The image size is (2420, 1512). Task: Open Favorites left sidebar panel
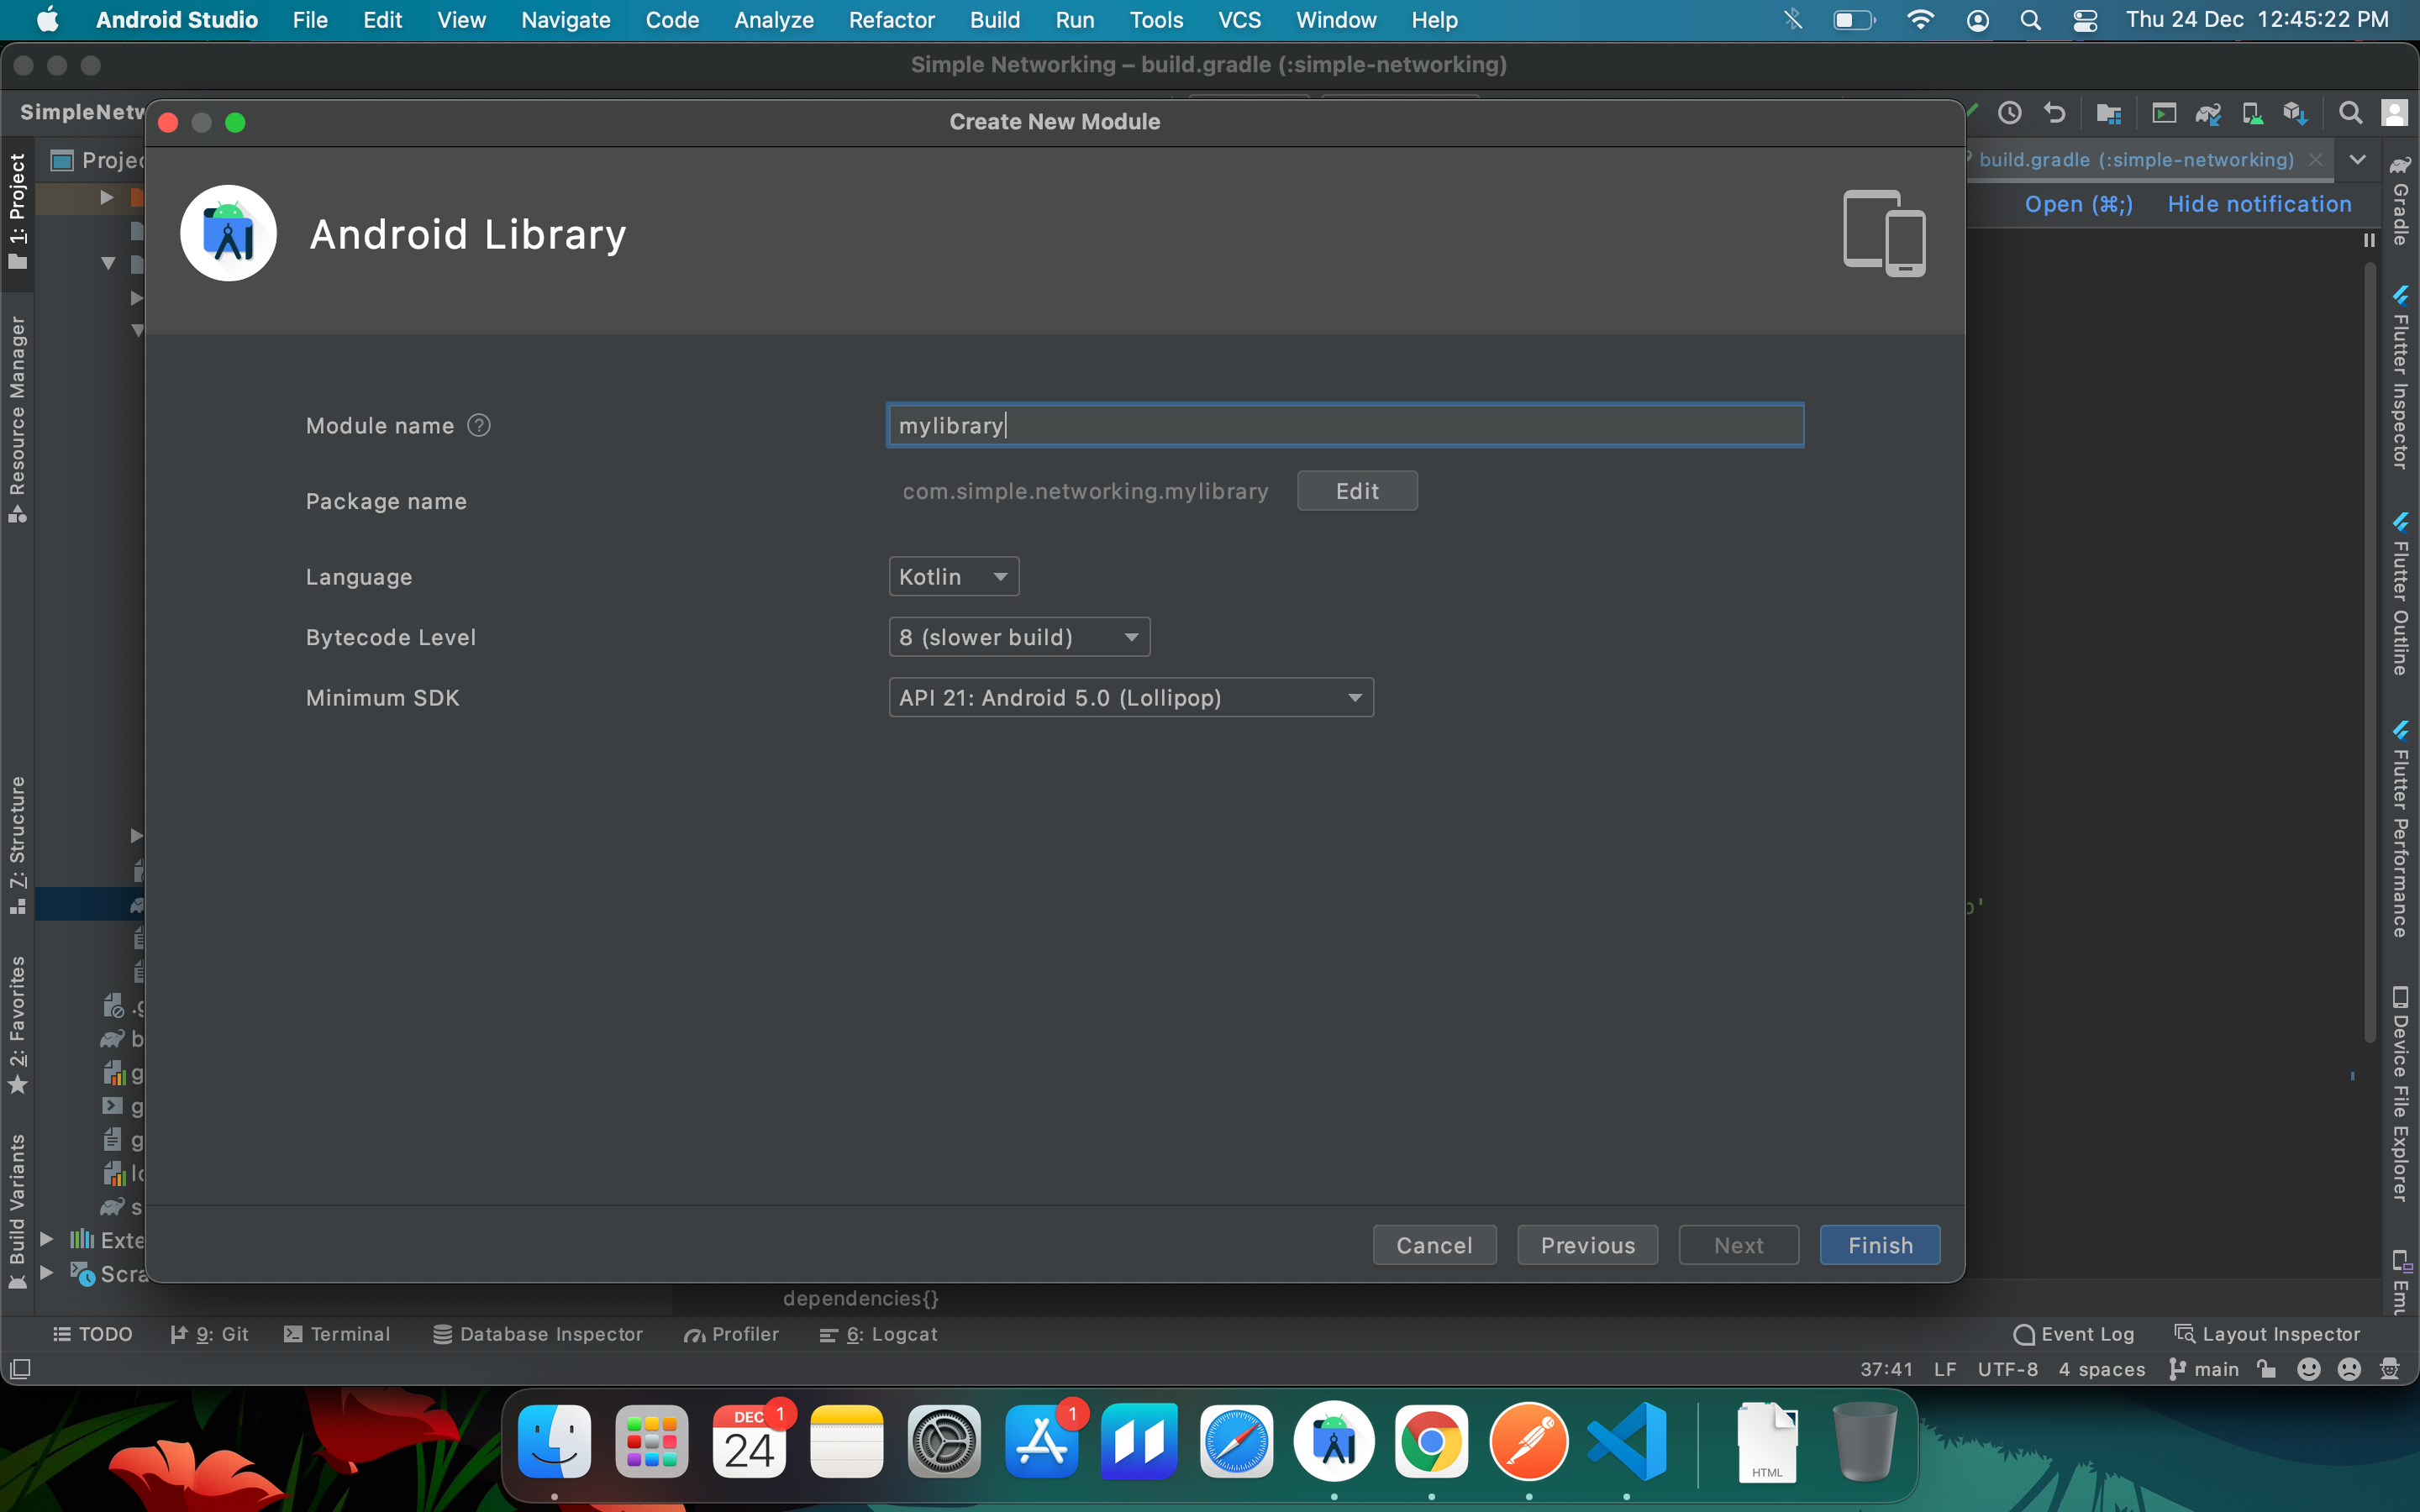click(x=17, y=1024)
